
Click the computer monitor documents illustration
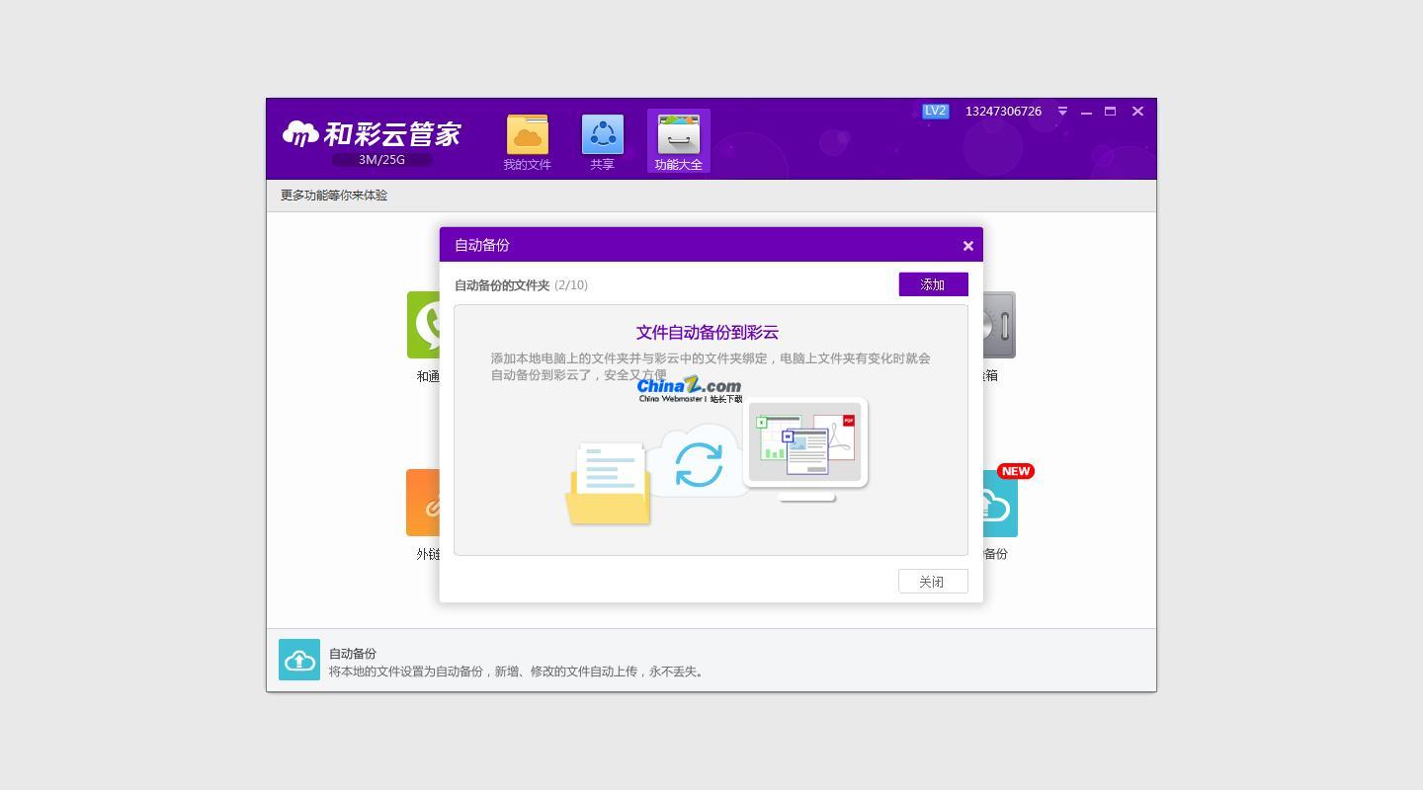point(805,448)
